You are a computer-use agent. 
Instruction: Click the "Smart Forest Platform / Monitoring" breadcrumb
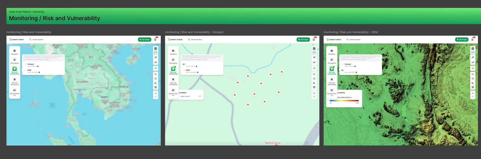coord(26,12)
